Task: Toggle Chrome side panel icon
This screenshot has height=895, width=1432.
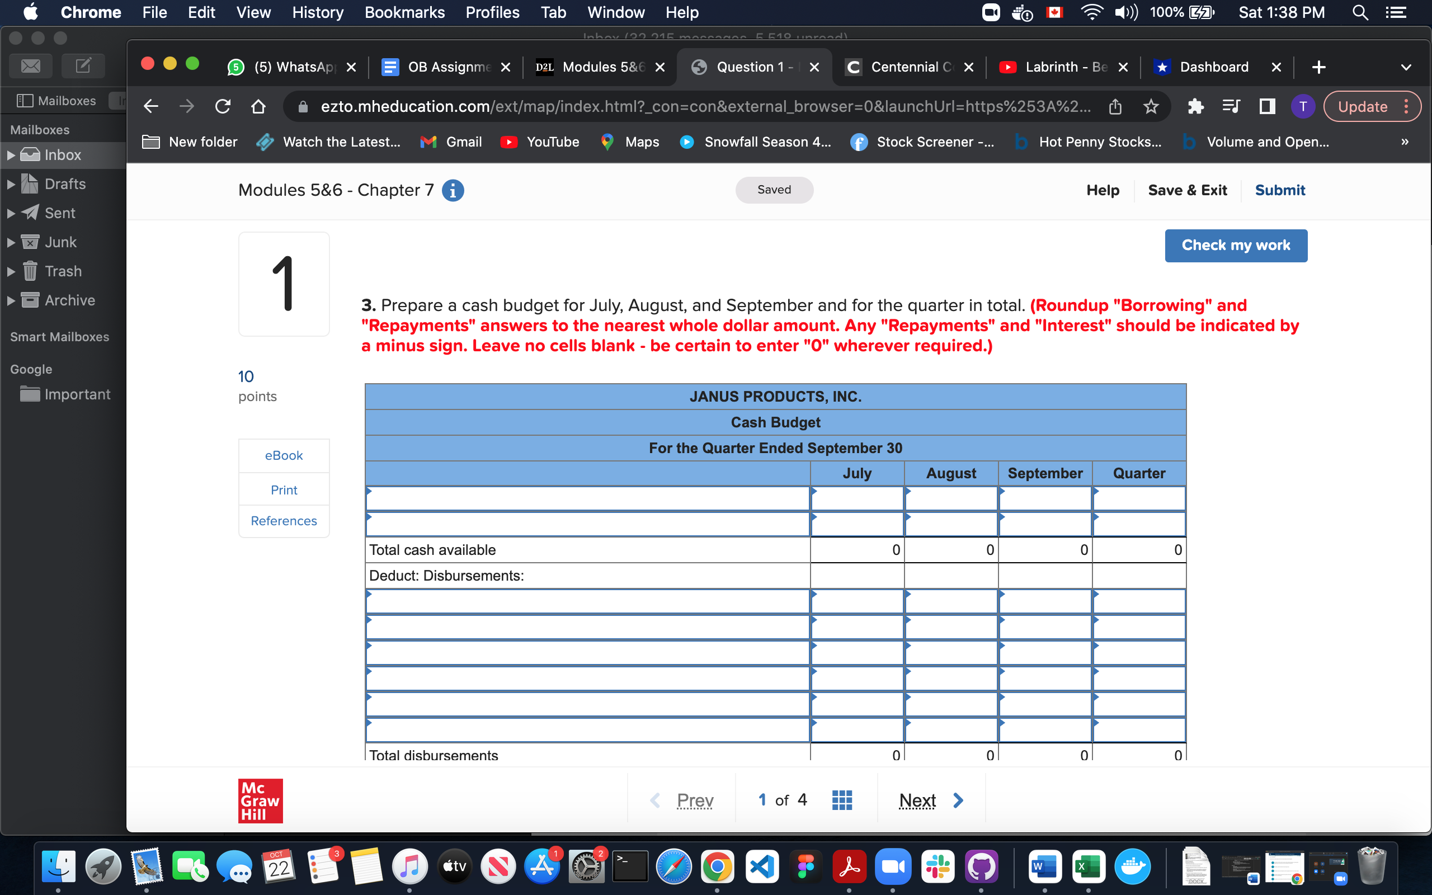Action: point(1267,106)
